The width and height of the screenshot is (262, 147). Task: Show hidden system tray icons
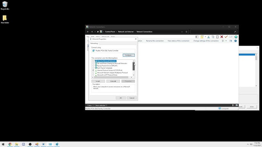(x=248, y=144)
